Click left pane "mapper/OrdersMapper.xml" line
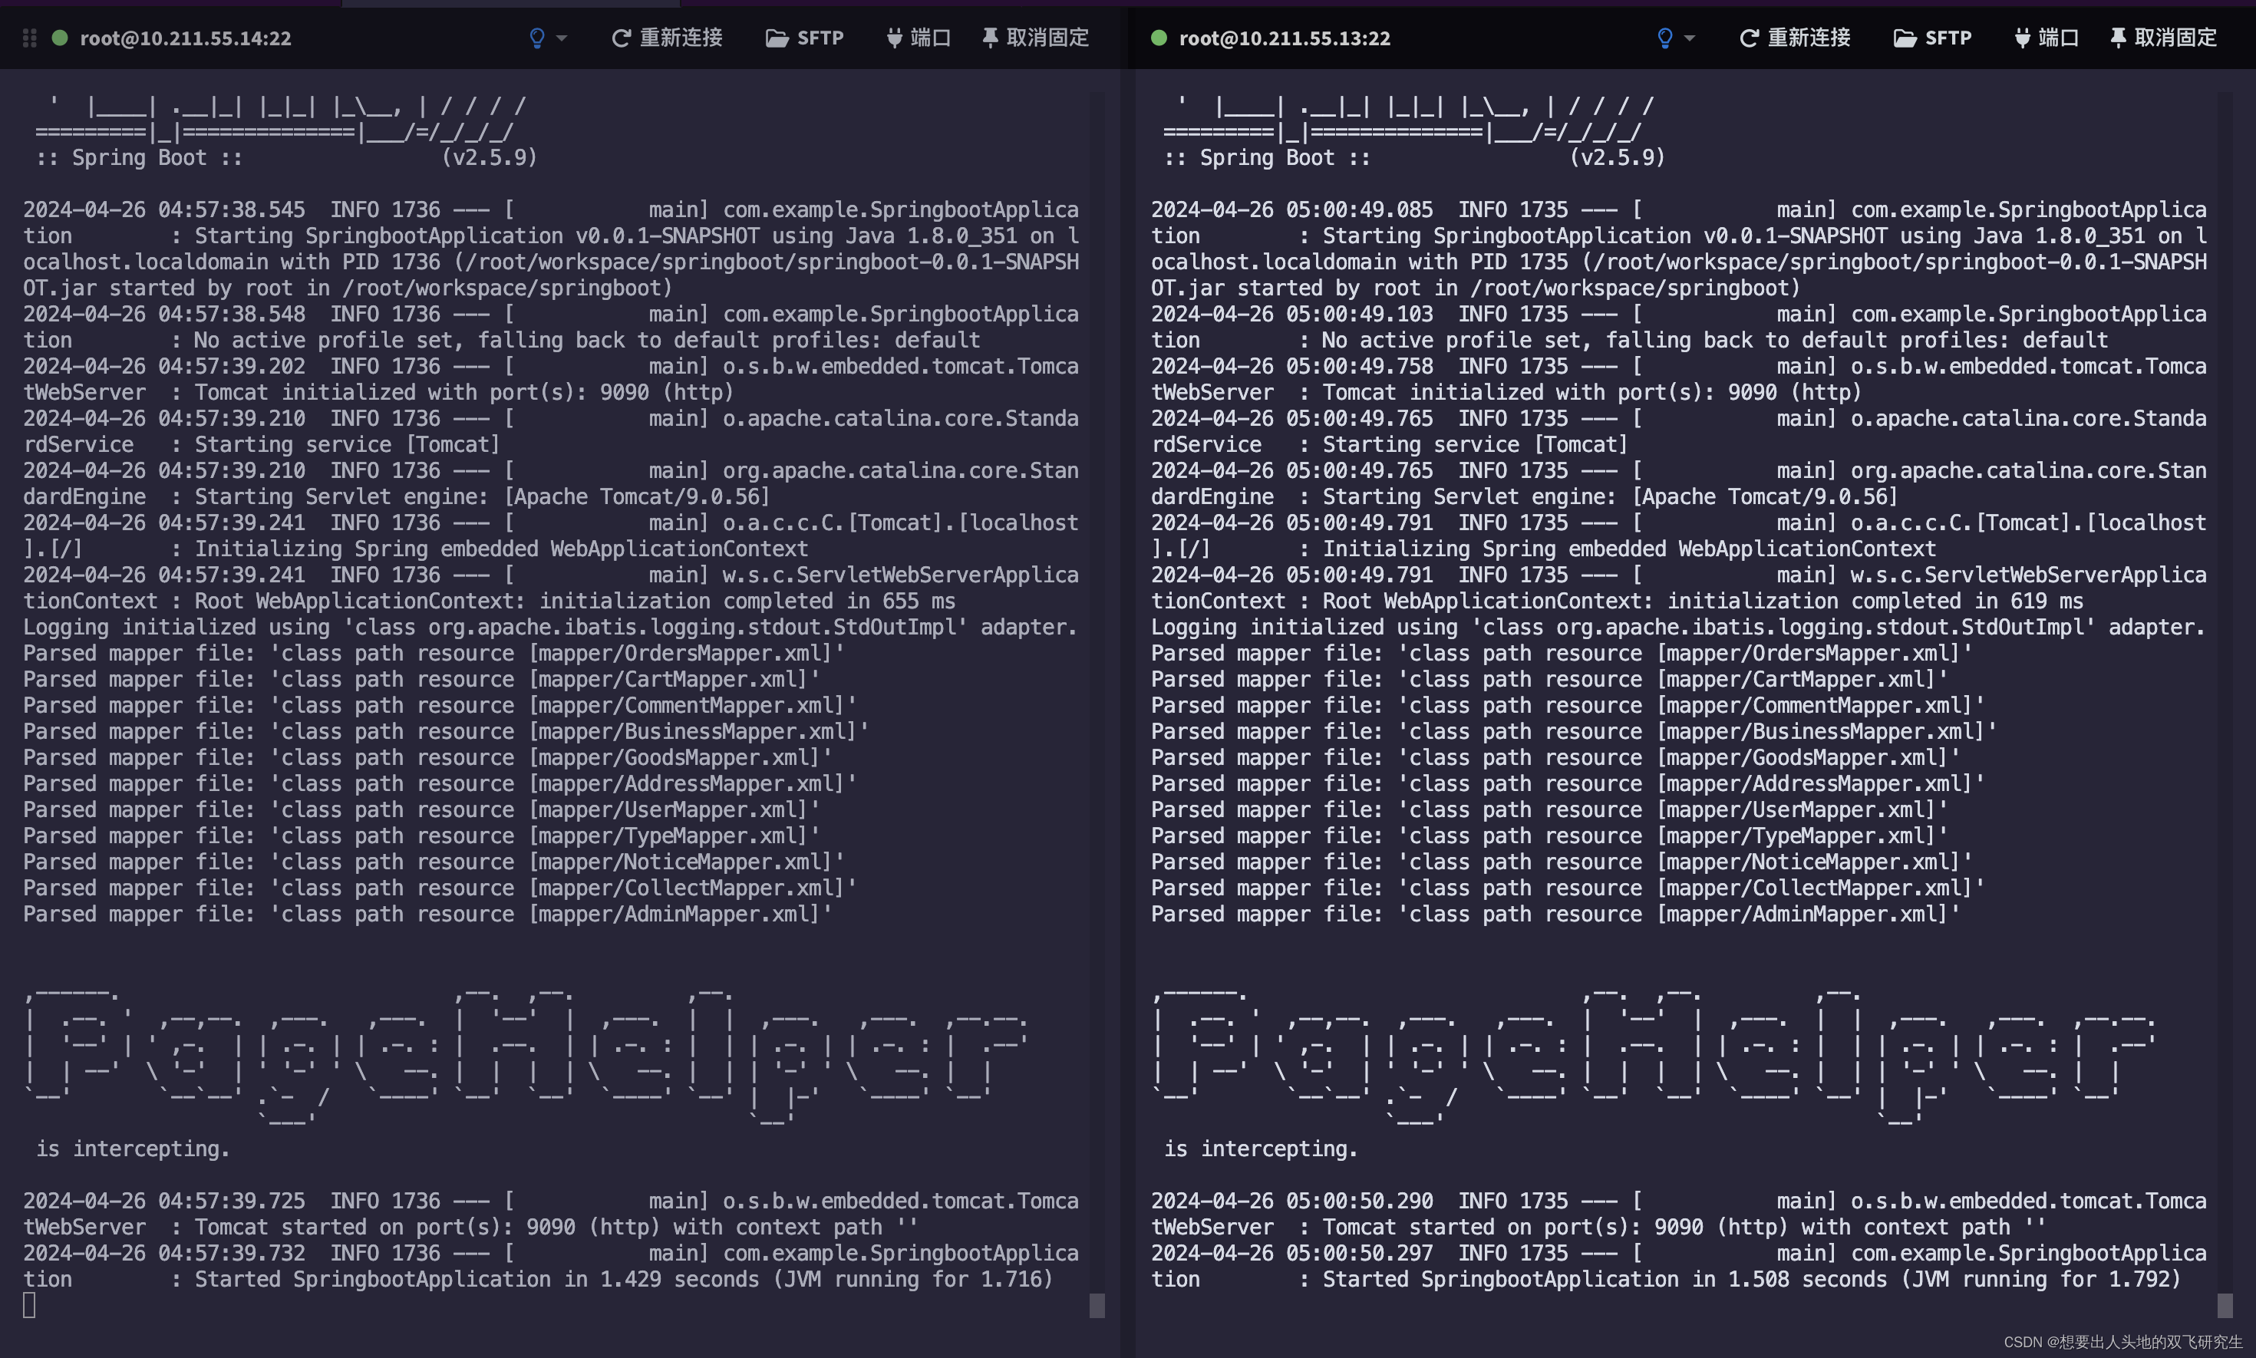2256x1358 pixels. [x=434, y=654]
